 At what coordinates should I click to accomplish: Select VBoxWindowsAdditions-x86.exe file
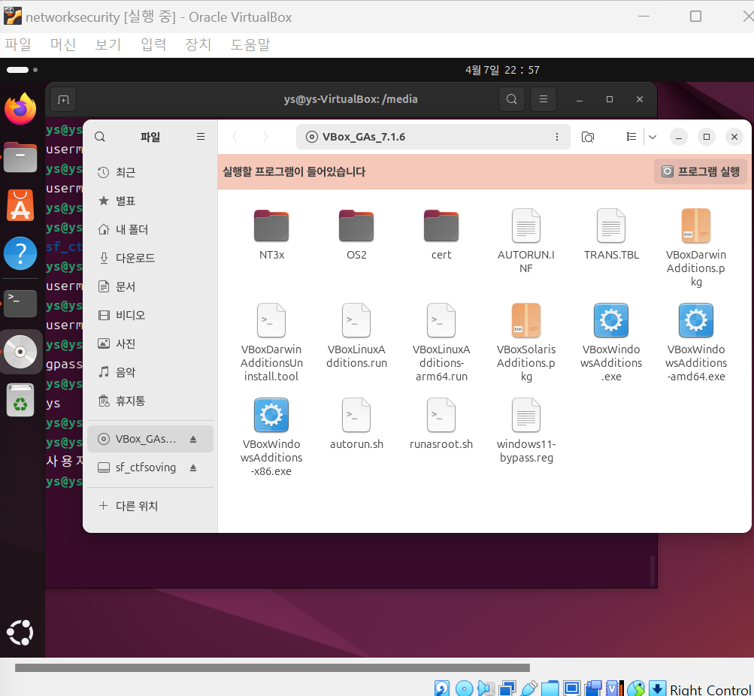coord(271,437)
